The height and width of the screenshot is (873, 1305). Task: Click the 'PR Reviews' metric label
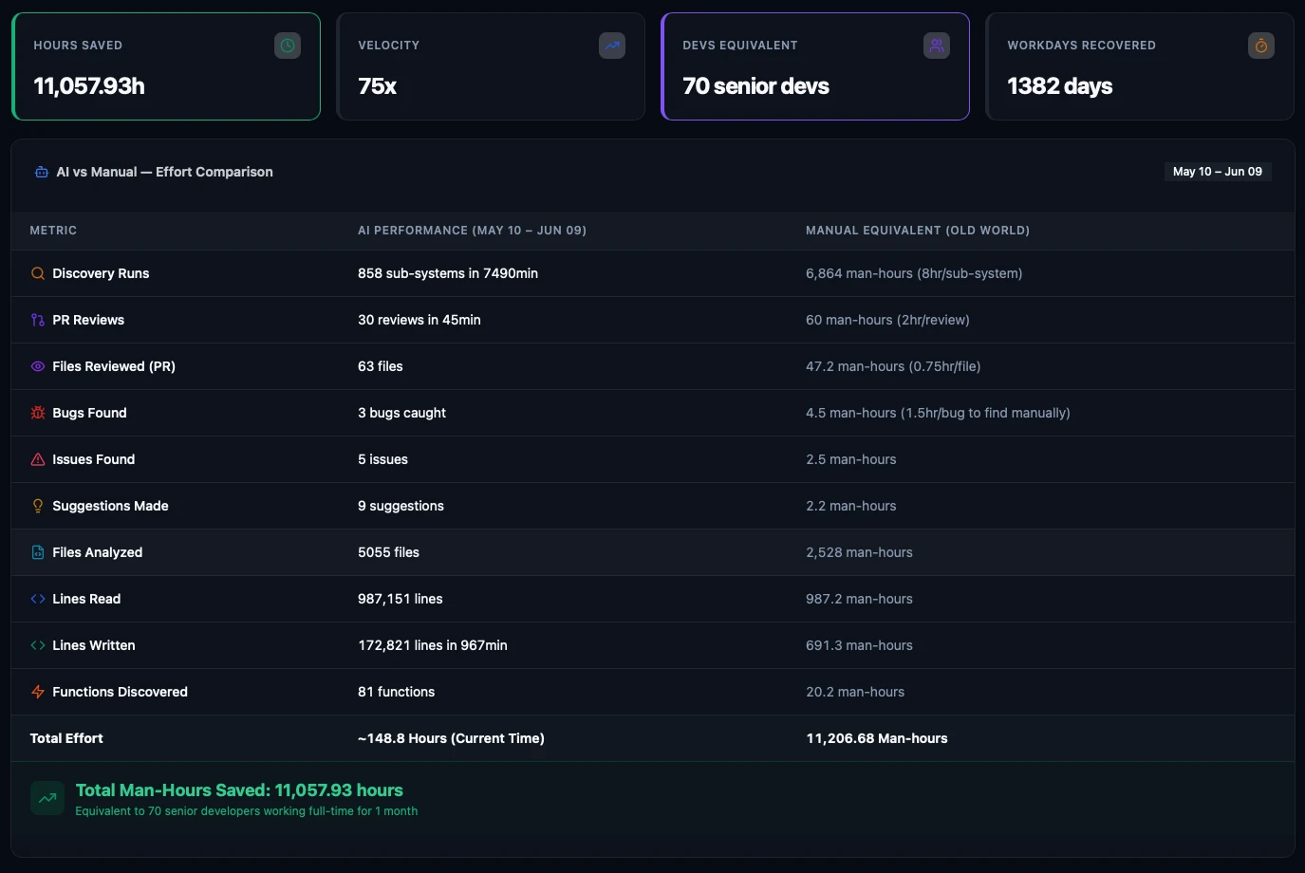(88, 320)
